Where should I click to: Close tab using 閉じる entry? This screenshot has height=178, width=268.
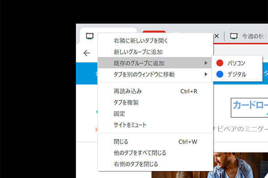[155, 142]
